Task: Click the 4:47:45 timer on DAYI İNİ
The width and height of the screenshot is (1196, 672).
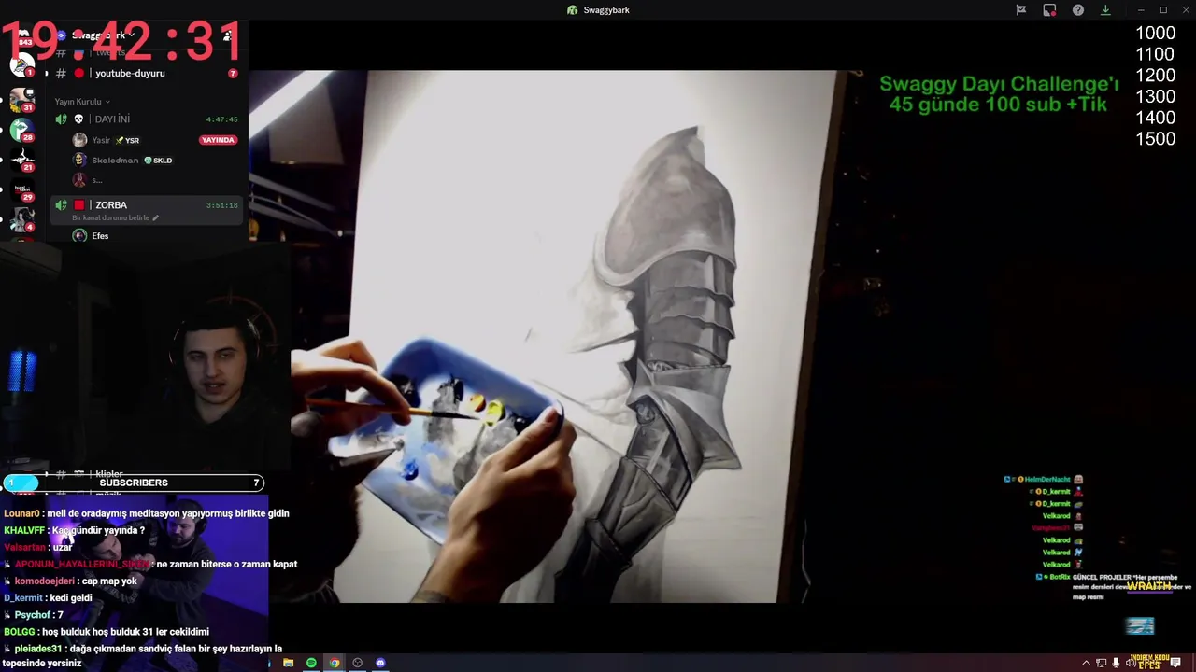Action: 221,119
